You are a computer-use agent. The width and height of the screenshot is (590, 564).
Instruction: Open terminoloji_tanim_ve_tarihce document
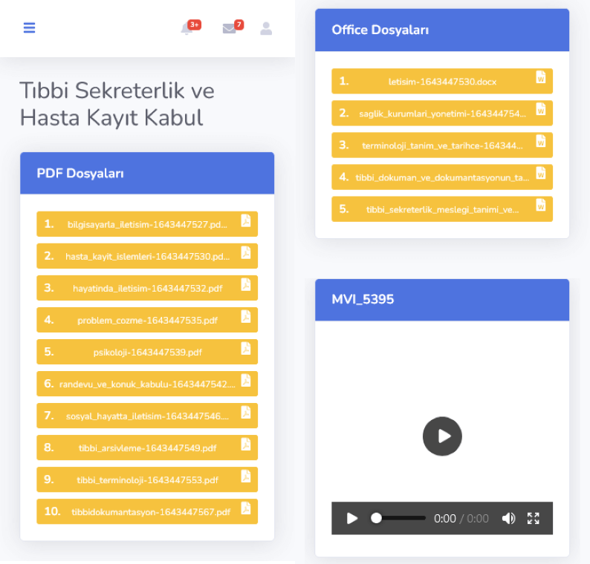pyautogui.click(x=442, y=145)
